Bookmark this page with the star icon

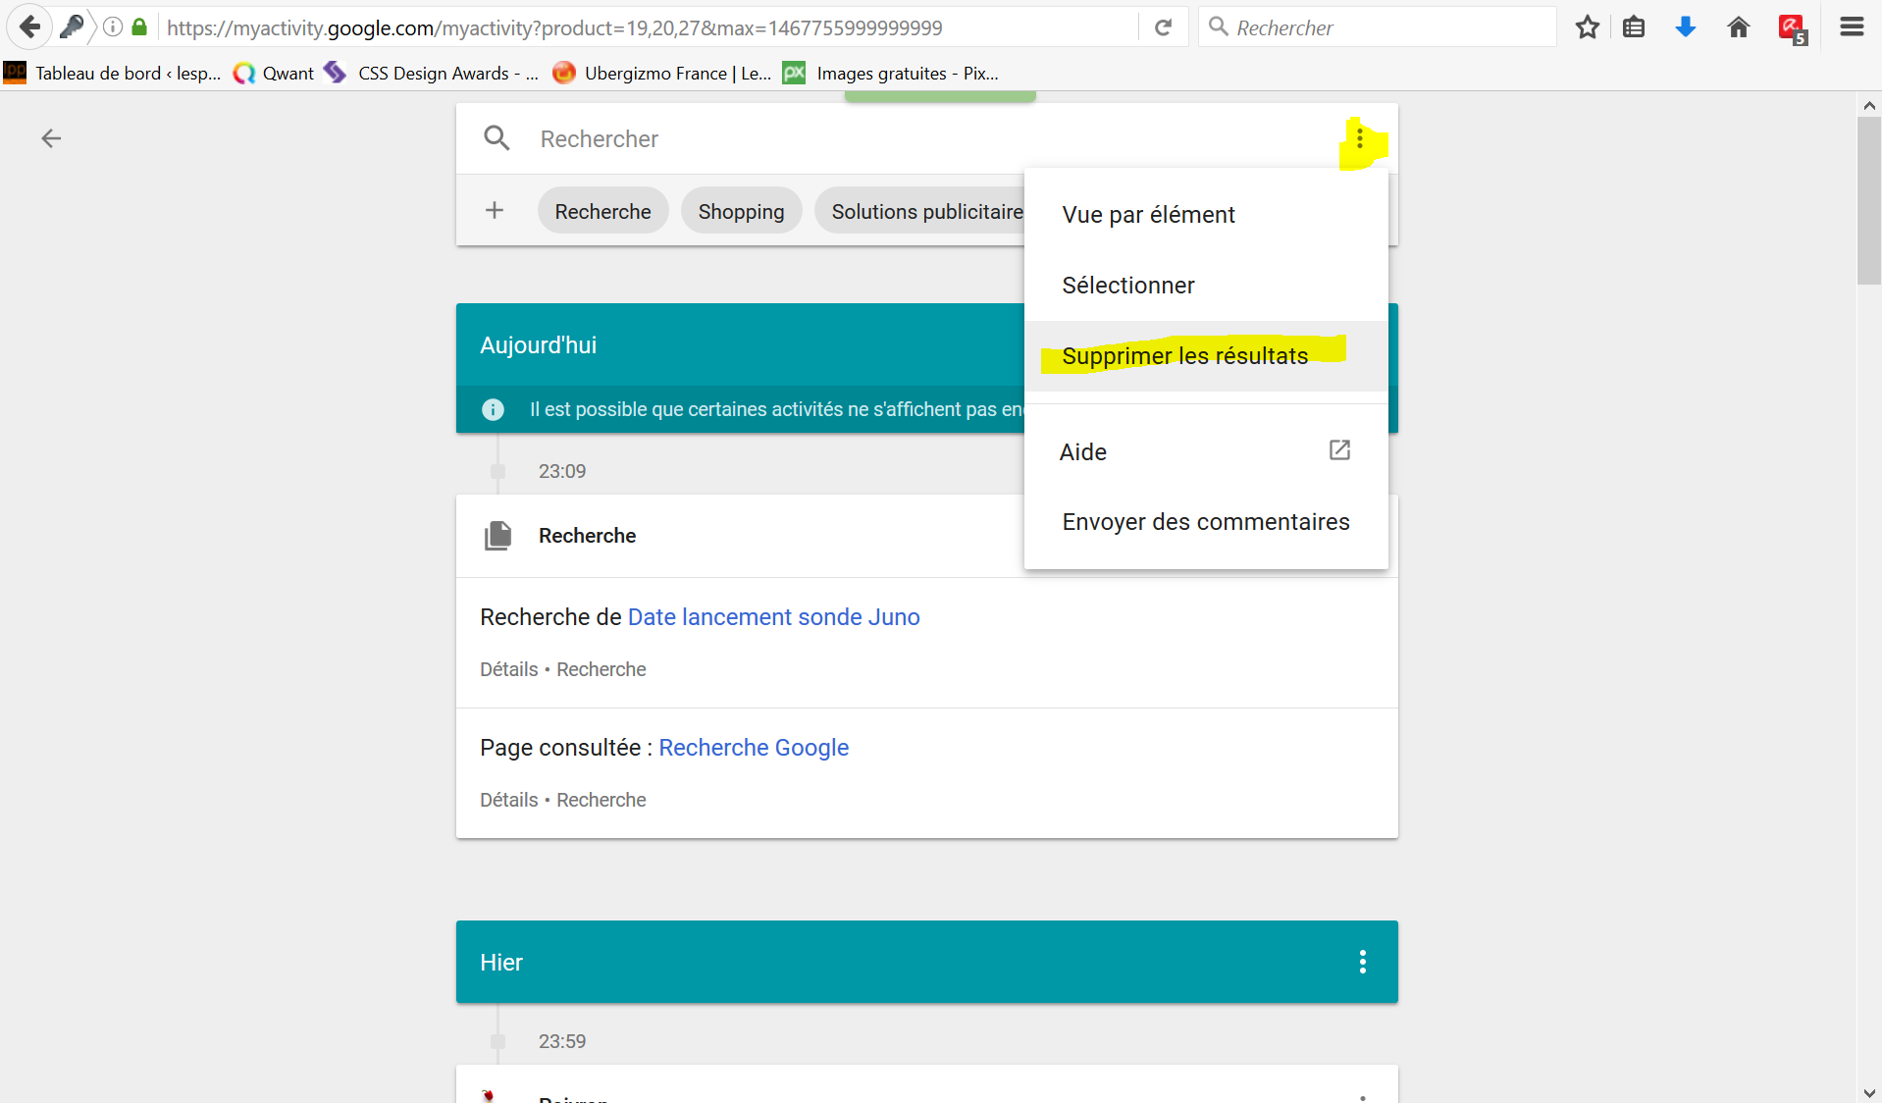1587,27
